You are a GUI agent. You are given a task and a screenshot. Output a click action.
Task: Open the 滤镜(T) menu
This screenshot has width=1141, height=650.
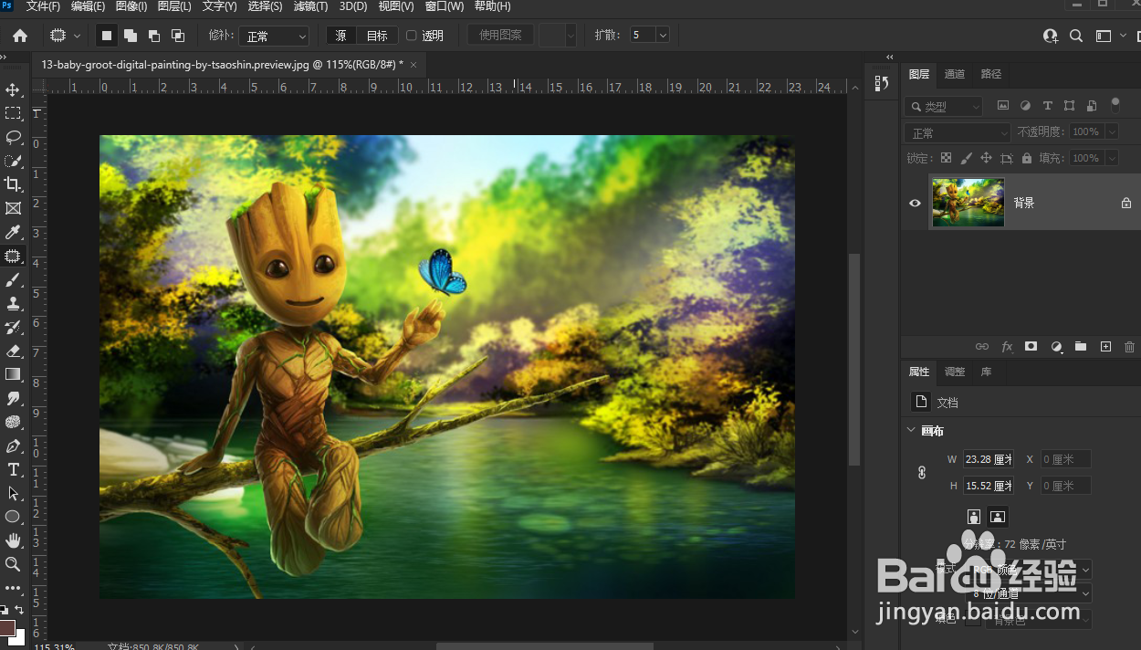coord(310,6)
